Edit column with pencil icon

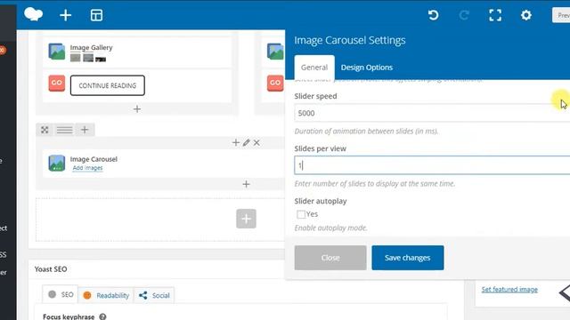246,142
